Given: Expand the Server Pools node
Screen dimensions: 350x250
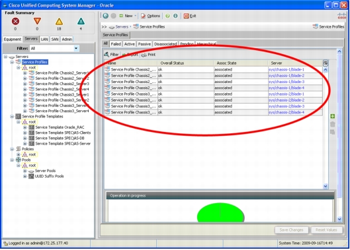Looking at the screenshot, I should click(x=25, y=171).
